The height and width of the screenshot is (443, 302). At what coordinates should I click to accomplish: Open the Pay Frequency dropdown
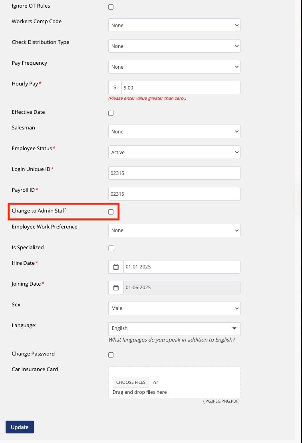[174, 67]
